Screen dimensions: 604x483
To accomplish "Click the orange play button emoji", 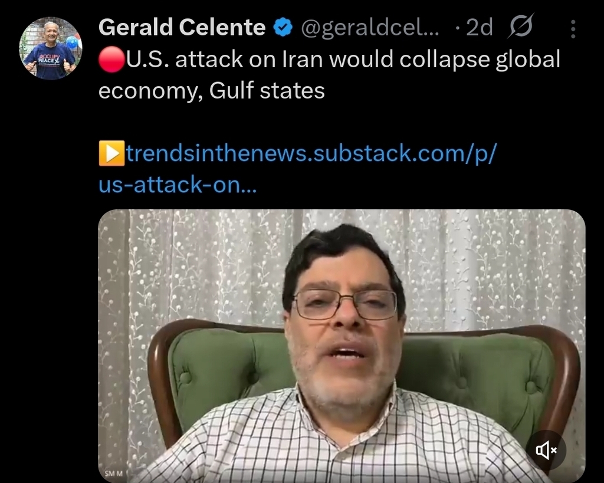I will pos(111,153).
